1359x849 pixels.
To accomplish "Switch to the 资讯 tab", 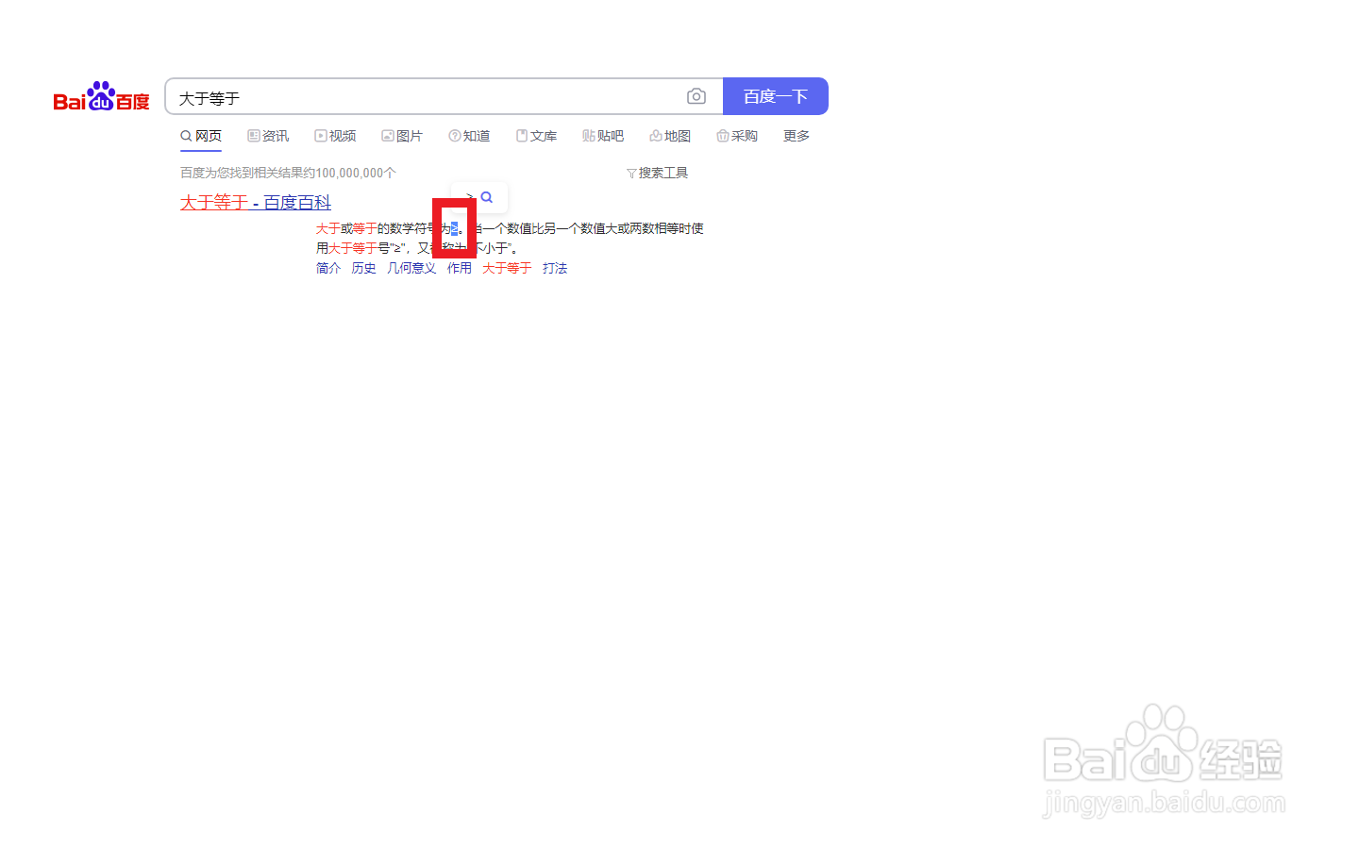I will [x=268, y=136].
